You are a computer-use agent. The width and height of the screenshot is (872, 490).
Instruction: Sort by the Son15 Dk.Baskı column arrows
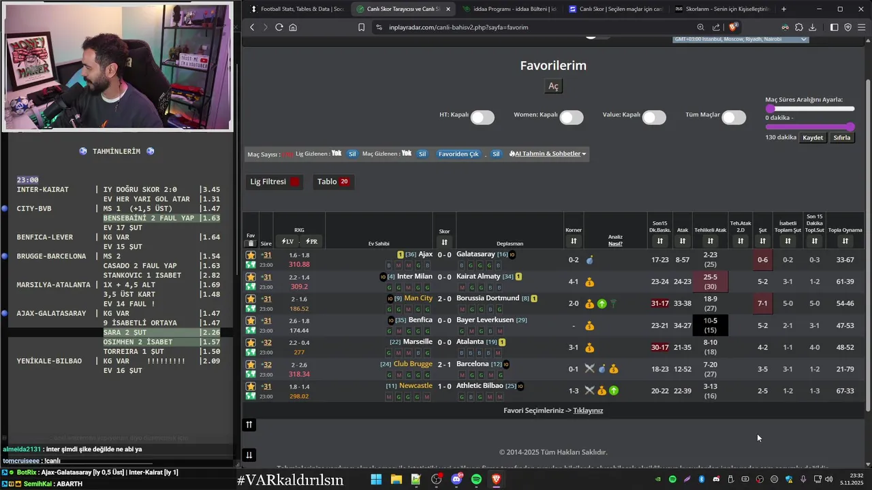(659, 242)
